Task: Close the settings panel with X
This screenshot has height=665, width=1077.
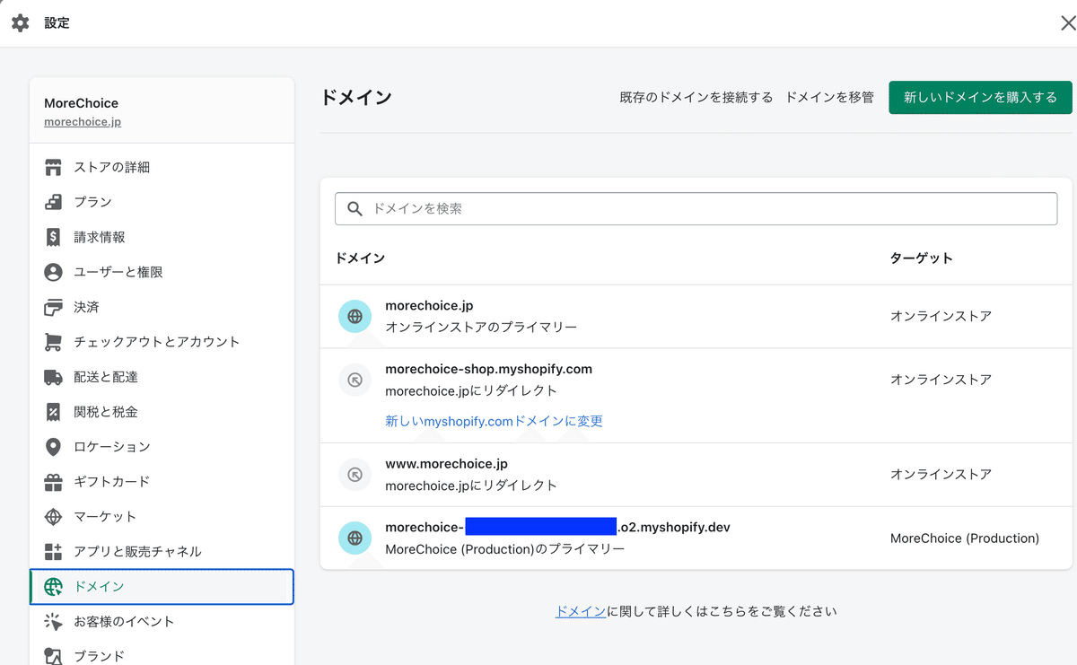Action: (1067, 23)
